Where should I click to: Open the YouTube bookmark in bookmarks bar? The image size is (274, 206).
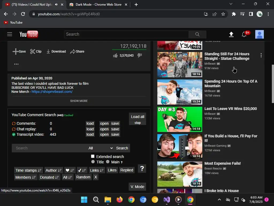pyautogui.click(x=13, y=23)
